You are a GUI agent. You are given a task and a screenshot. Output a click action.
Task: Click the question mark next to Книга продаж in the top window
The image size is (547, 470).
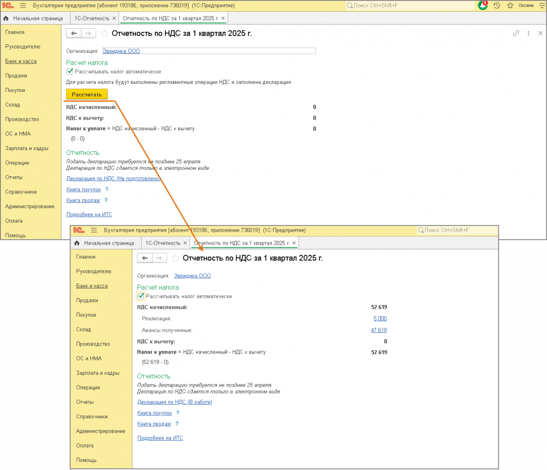106,200
